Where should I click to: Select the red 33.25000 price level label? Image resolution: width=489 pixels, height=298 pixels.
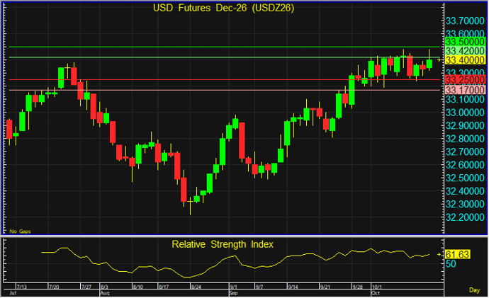465,80
